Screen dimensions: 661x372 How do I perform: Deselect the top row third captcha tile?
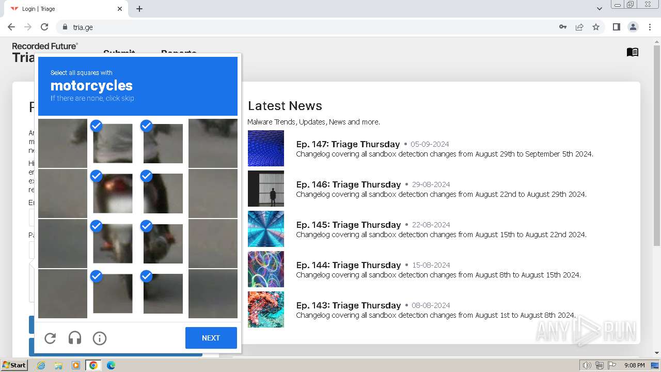click(163, 143)
